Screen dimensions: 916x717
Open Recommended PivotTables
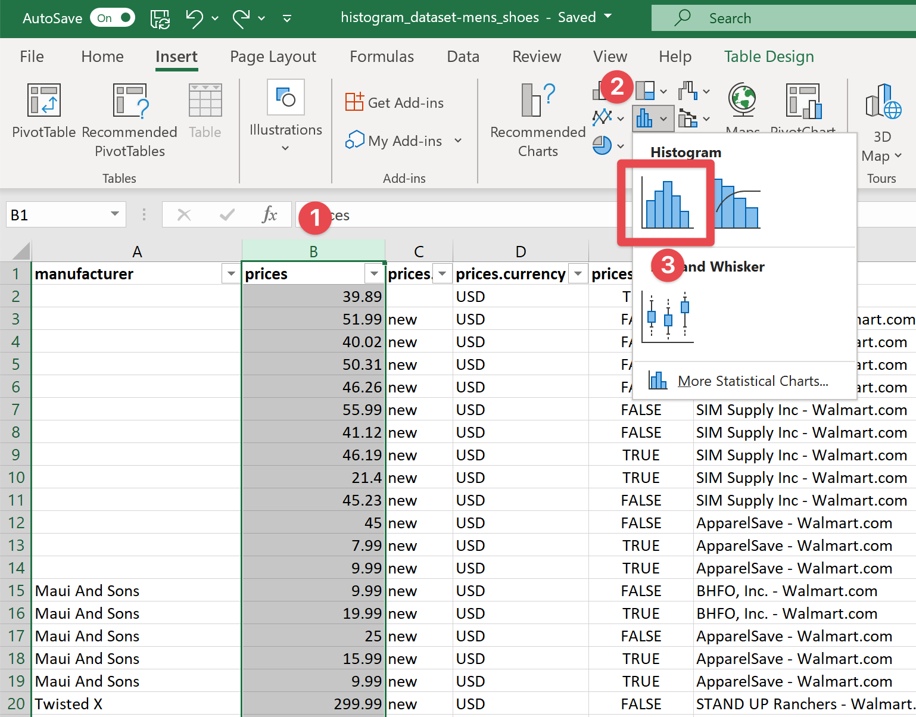click(129, 101)
